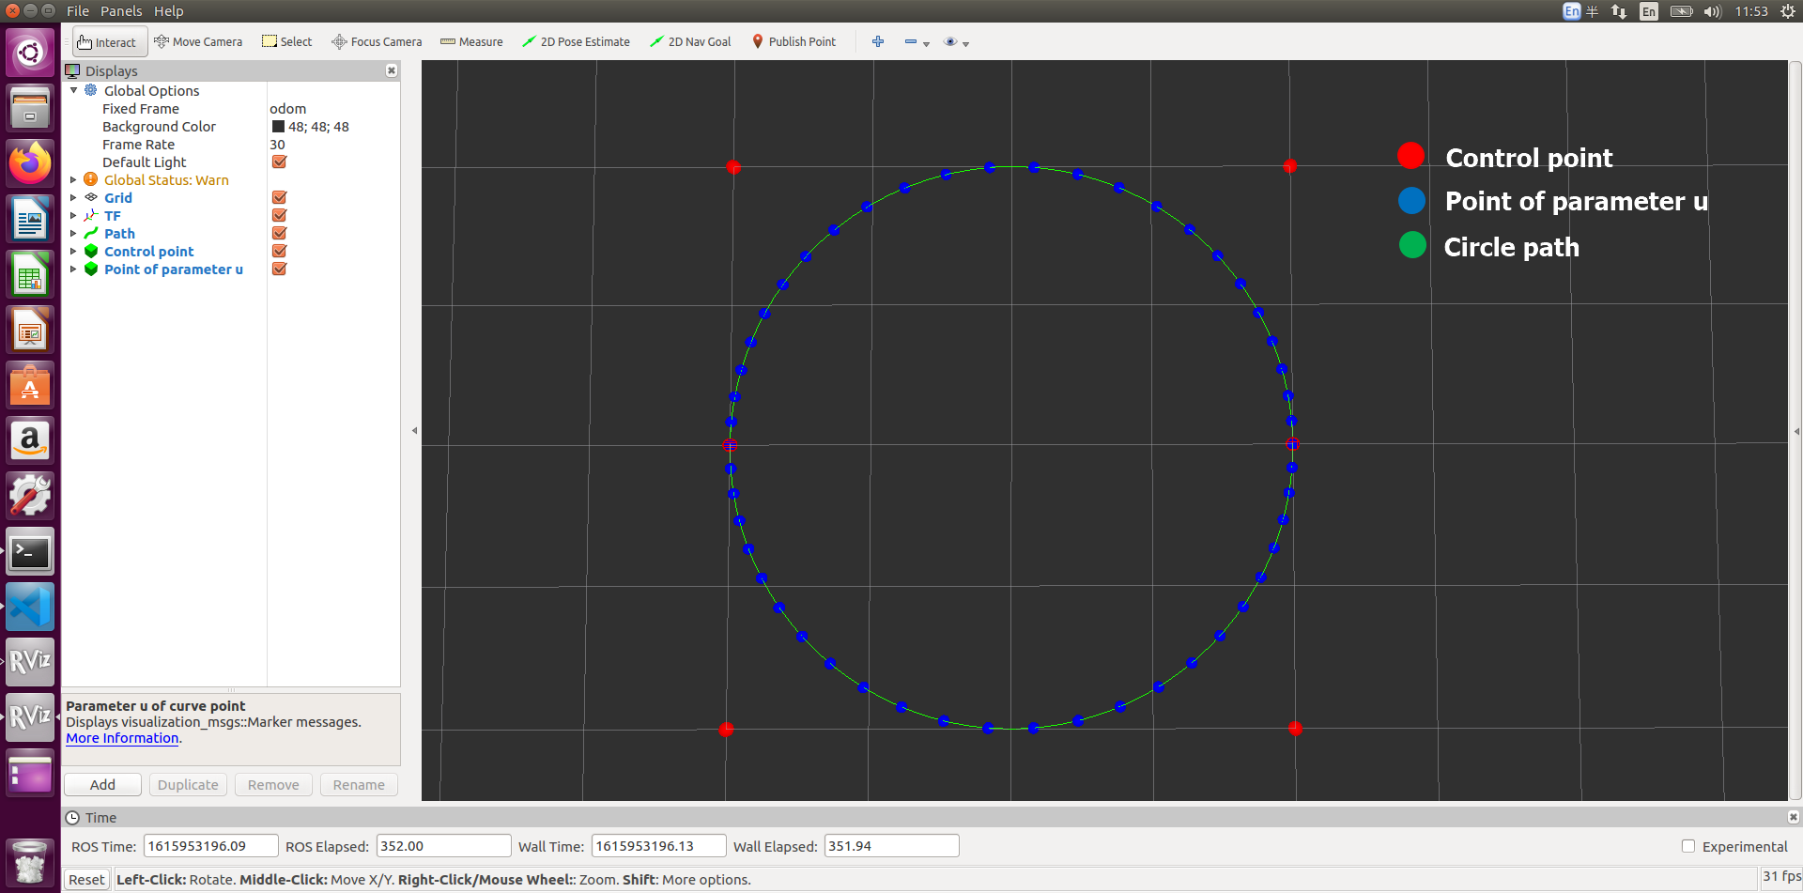Open the File menu
This screenshot has height=893, width=1803.
click(78, 11)
